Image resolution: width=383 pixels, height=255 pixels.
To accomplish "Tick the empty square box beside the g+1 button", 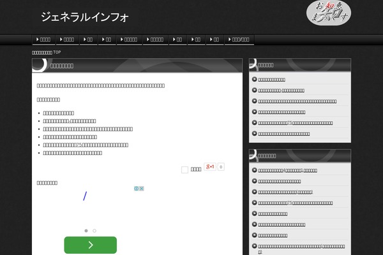I will click(184, 170).
